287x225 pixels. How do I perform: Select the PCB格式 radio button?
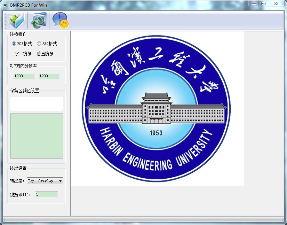[x=22, y=44]
